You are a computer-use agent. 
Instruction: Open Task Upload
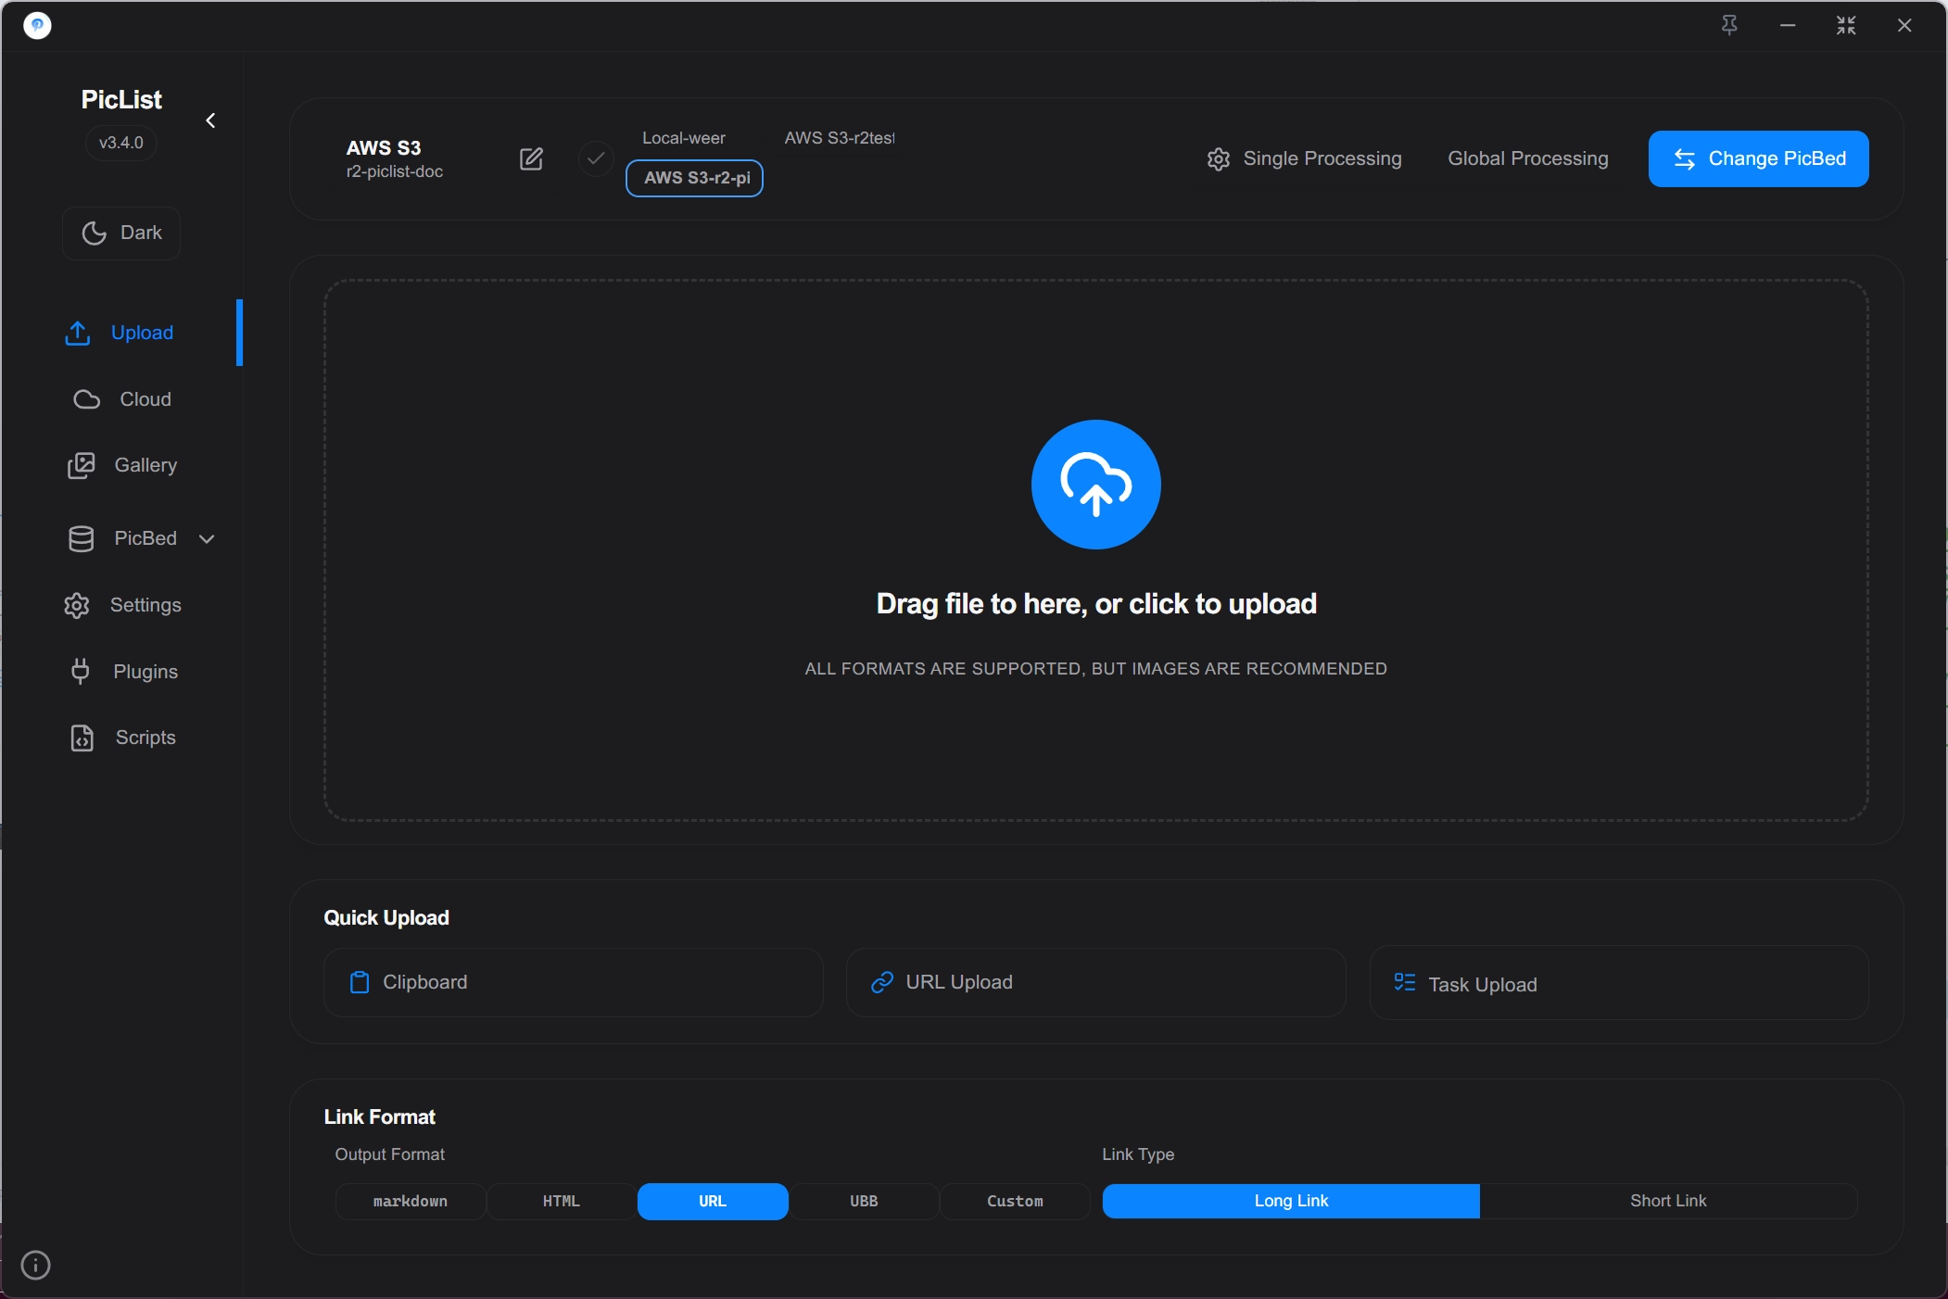coord(1619,984)
